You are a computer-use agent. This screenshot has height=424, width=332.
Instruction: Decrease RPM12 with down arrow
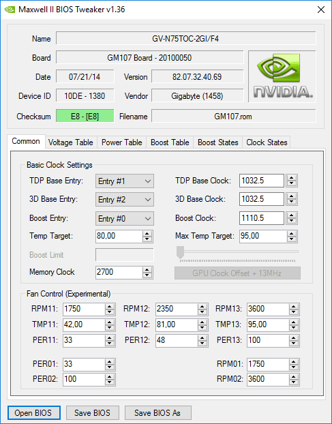[202, 312]
